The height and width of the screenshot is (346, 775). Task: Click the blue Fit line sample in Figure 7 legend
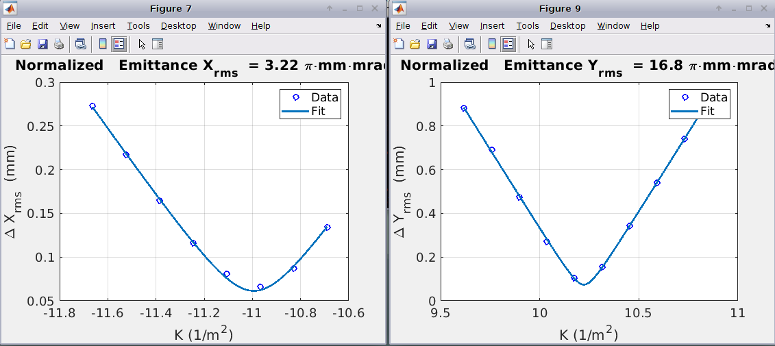tap(295, 111)
